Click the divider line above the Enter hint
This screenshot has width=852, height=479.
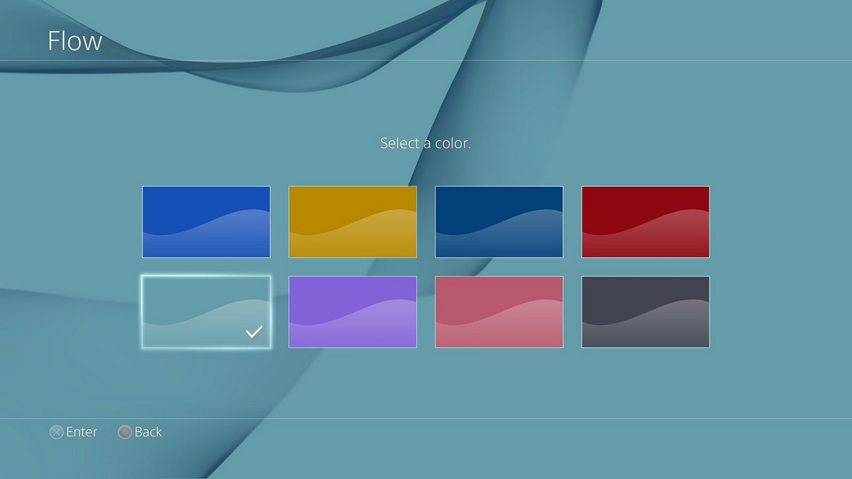(426, 418)
